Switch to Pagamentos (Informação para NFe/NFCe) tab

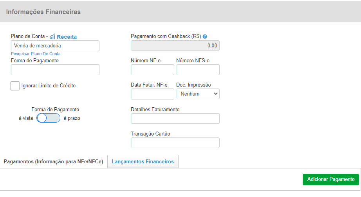[53, 161]
